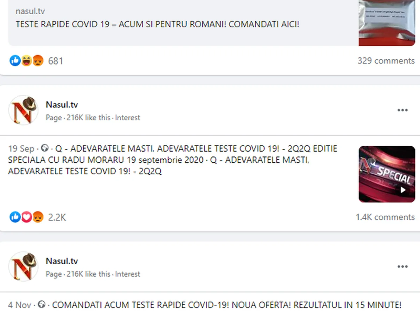View the 1.4K comments on video post
The width and height of the screenshot is (420, 315).
pyautogui.click(x=385, y=217)
